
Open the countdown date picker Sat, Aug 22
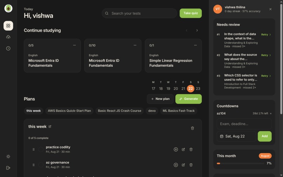tap(236, 136)
